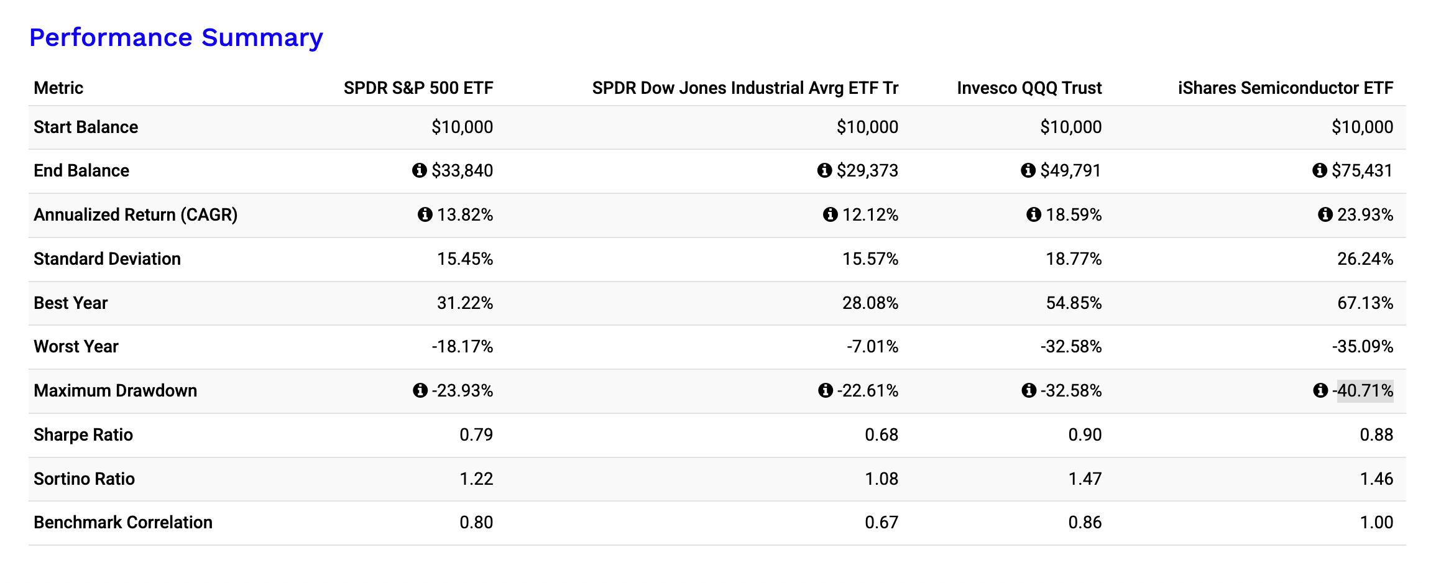The width and height of the screenshot is (1436, 583).
Task: Click info icon next to $29,373 End Balance
Action: pos(824,170)
